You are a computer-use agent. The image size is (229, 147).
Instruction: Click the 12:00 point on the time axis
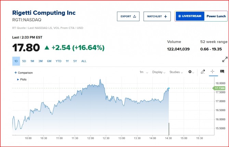[x=91, y=138]
